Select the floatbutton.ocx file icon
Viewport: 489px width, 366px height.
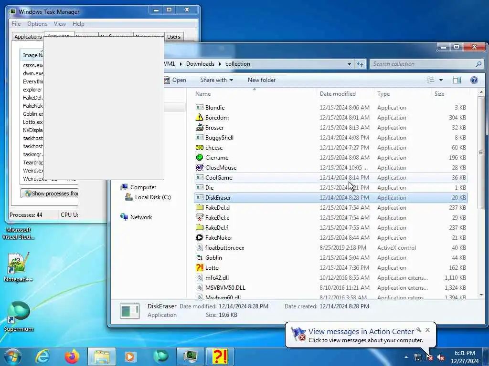tap(200, 248)
